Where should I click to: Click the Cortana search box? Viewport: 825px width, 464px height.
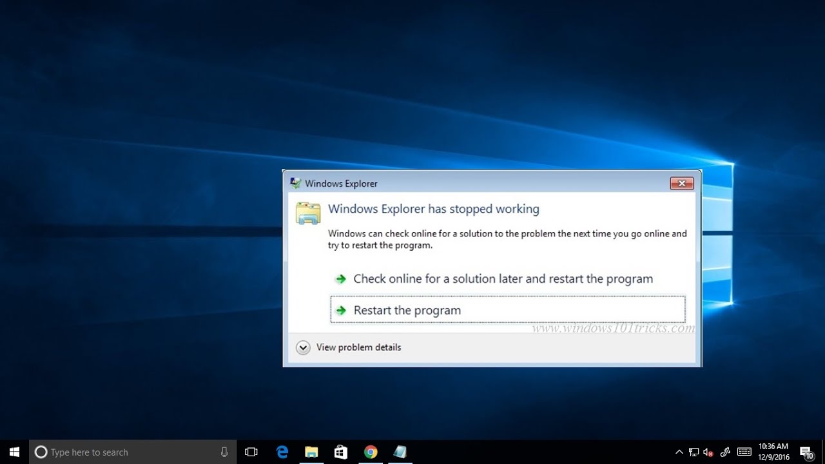coord(133,452)
